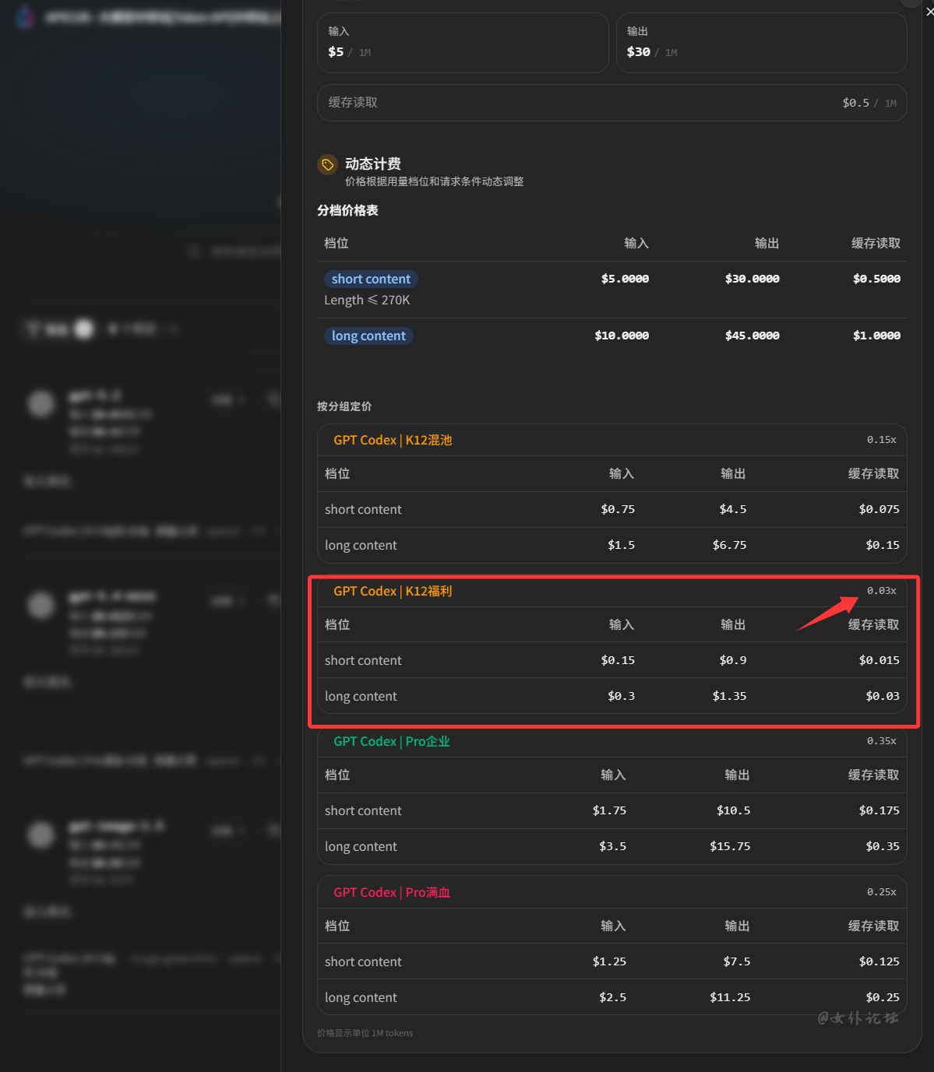Click the $7.5 output price in Pro满血
Viewport: 934px width, 1072px height.
click(x=737, y=961)
